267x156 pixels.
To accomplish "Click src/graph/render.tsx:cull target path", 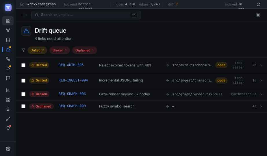I will [197, 94].
